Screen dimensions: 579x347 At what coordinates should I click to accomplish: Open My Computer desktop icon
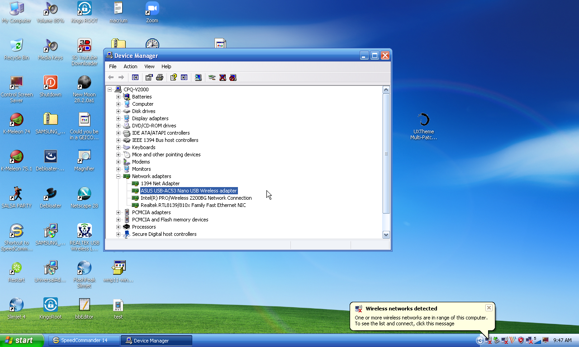[16, 12]
